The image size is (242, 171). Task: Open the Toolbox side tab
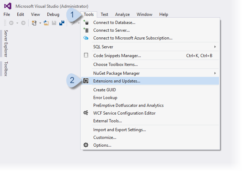point(6,69)
